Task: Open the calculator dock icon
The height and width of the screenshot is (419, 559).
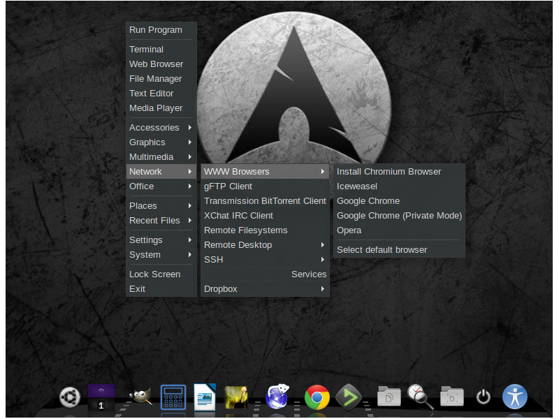Action: 173,397
